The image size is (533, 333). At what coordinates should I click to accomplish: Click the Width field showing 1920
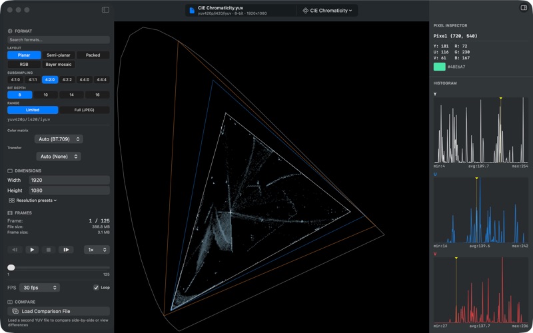[x=69, y=180]
